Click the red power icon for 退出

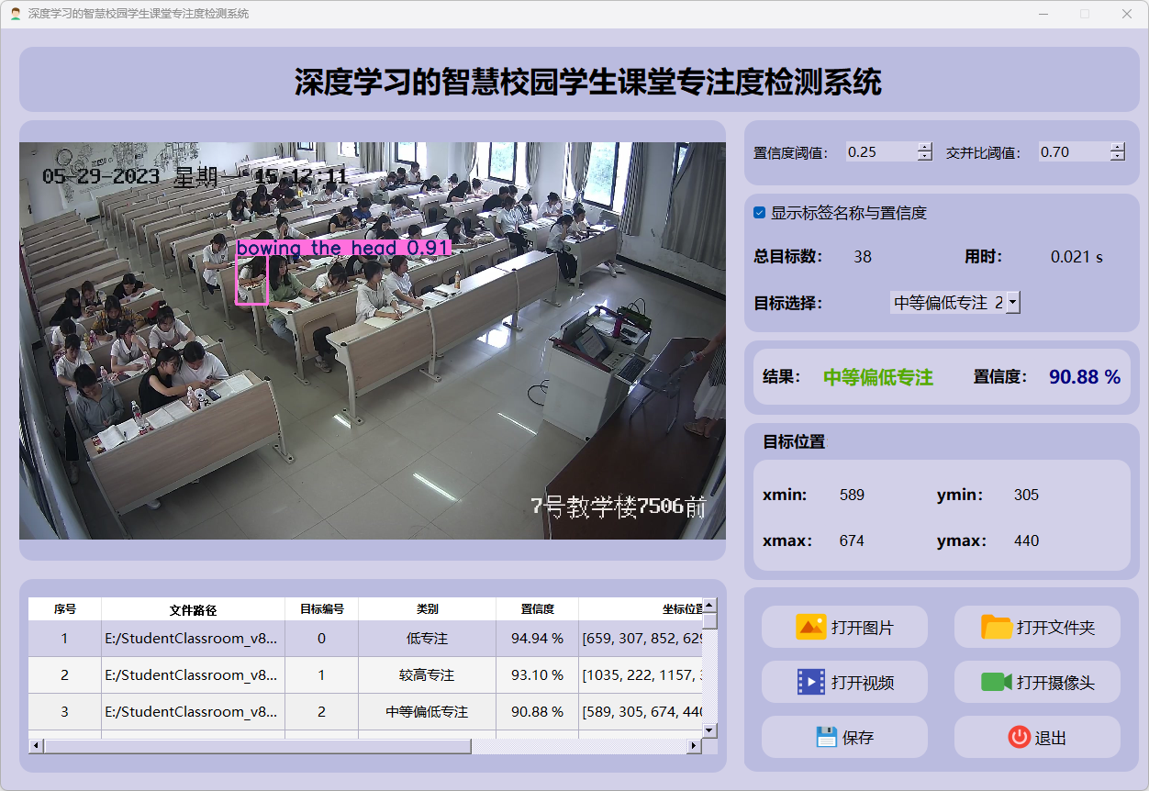click(x=1019, y=737)
